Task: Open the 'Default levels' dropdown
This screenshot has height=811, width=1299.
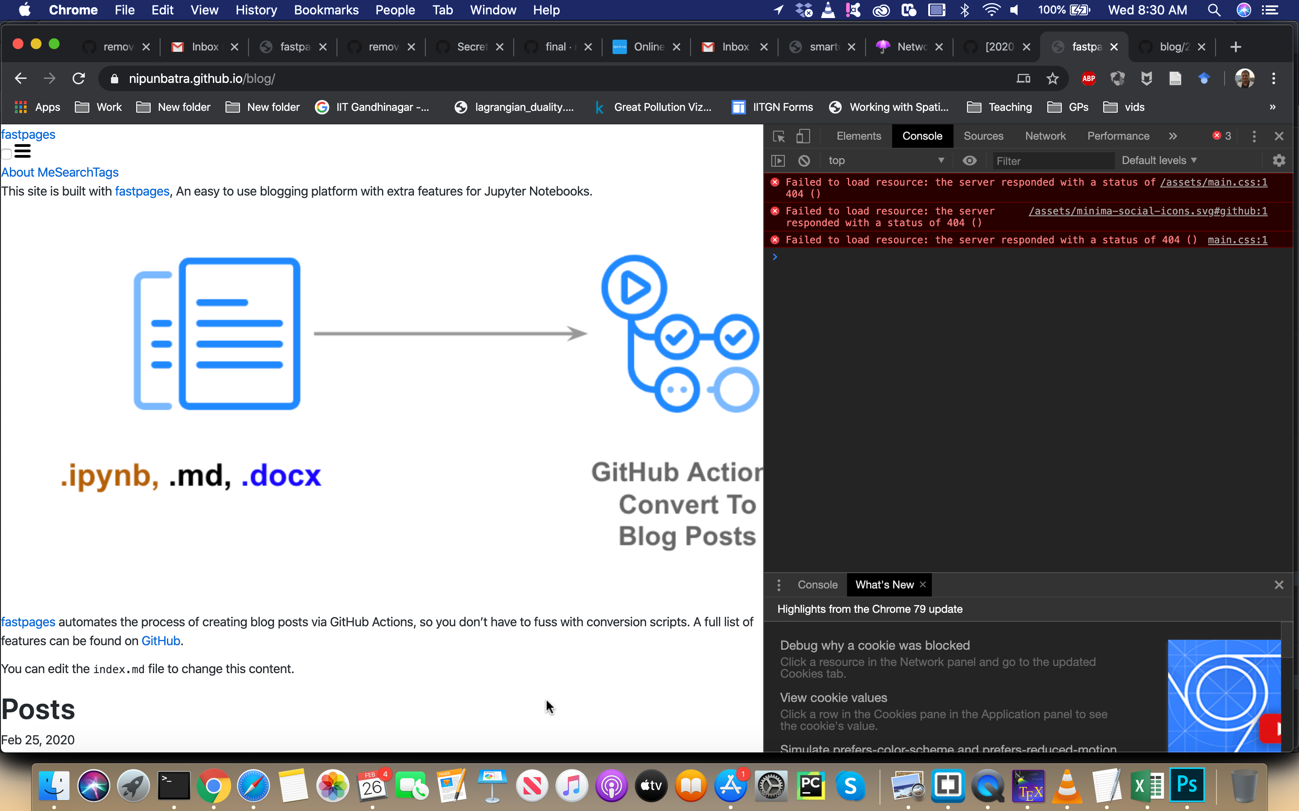Action: coord(1158,160)
